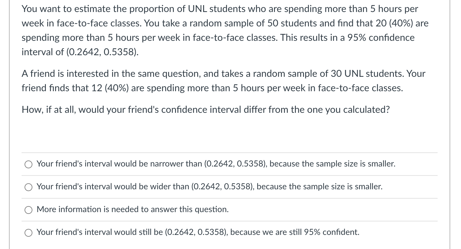
Task: Click the text "30 UNL students"
Action: click(367, 74)
